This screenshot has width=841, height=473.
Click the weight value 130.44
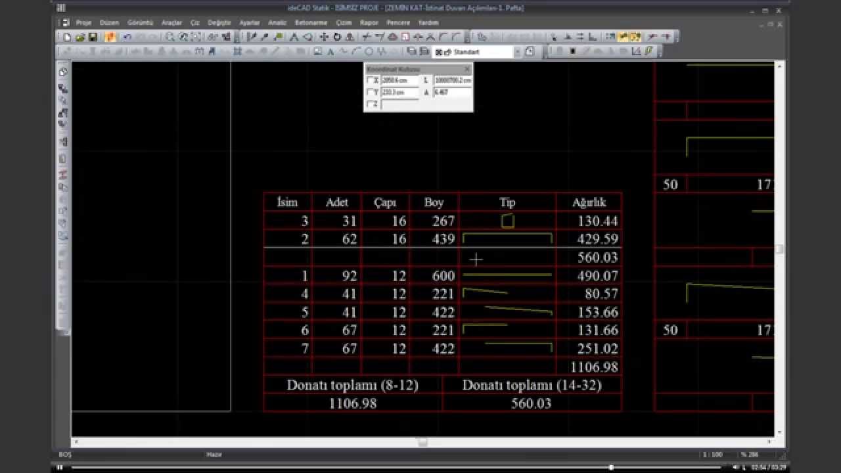tap(597, 221)
